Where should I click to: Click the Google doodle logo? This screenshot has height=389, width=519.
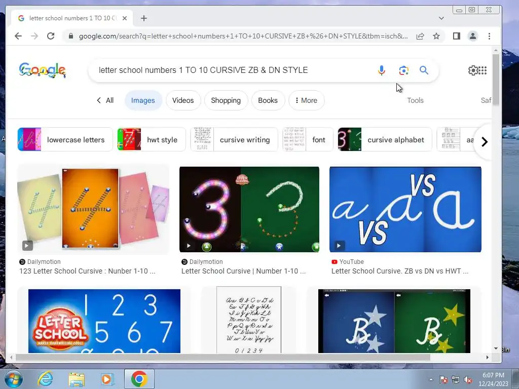(x=43, y=70)
